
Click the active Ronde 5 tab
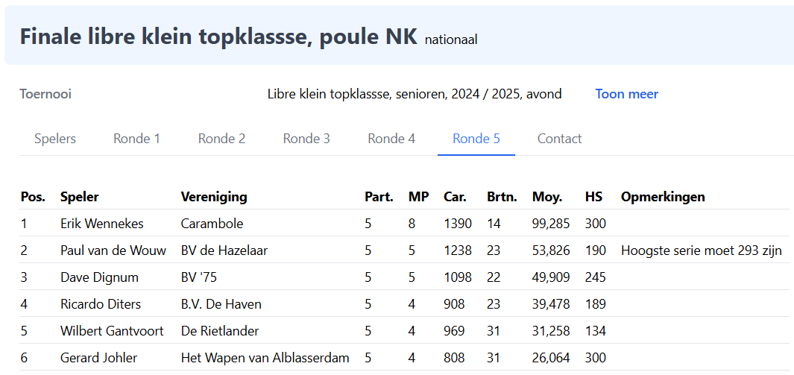pyautogui.click(x=476, y=139)
